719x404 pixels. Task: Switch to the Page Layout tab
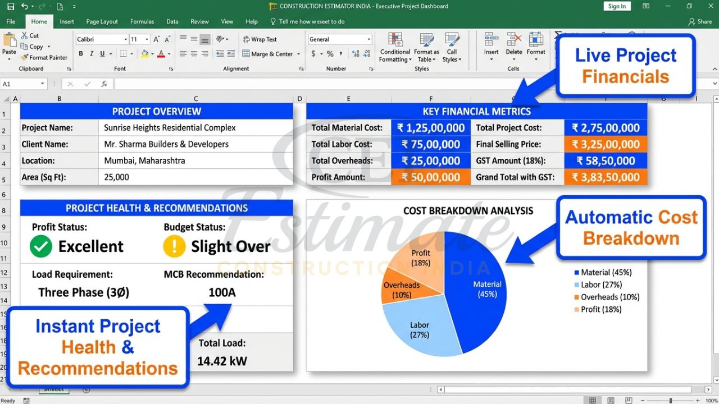click(x=102, y=21)
